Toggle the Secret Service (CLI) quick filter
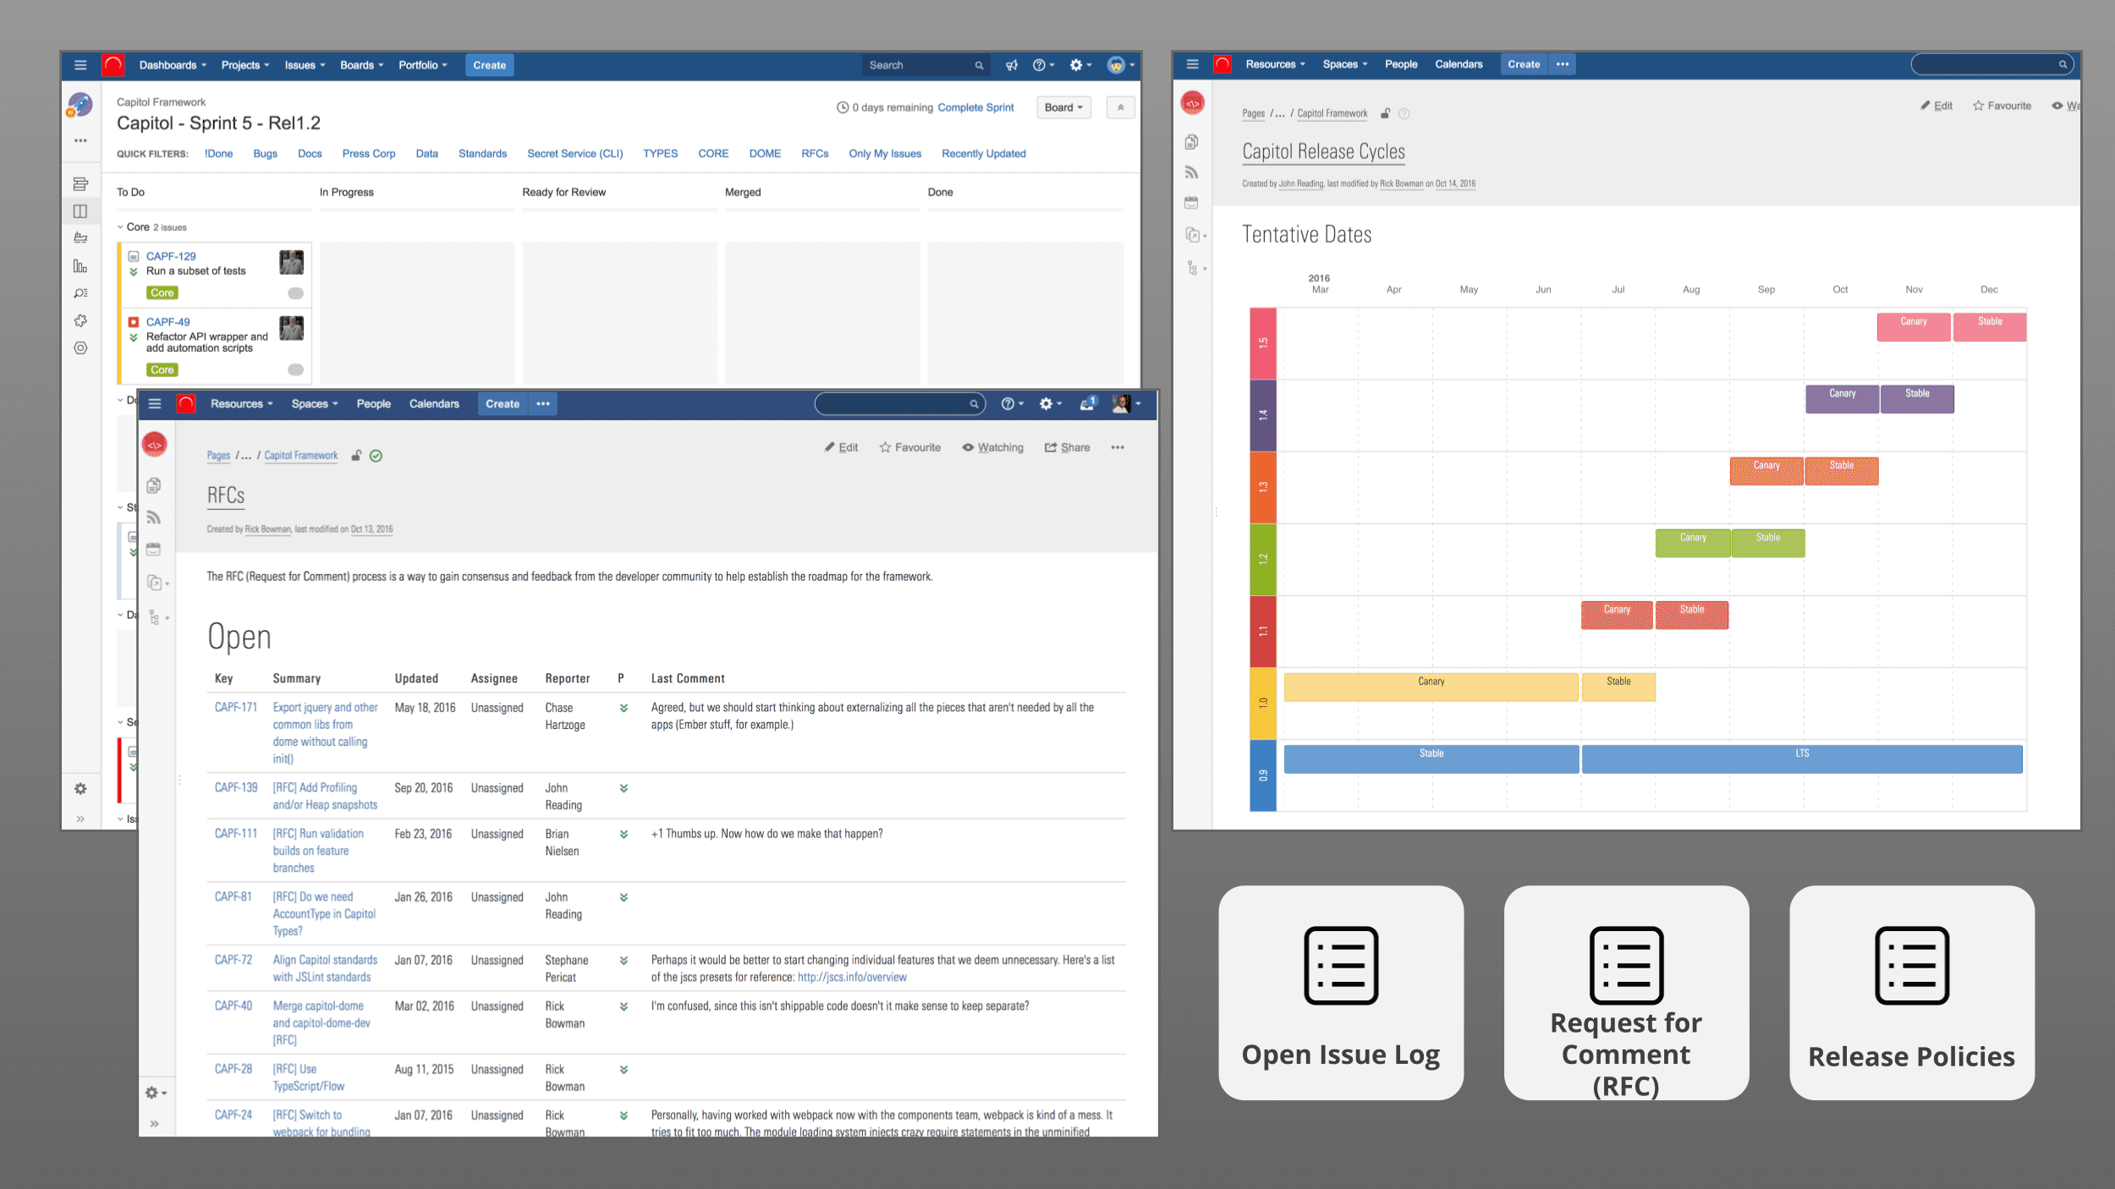This screenshot has width=2115, height=1189. (x=575, y=153)
